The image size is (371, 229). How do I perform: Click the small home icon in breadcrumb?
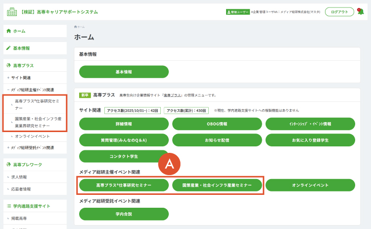point(76,26)
